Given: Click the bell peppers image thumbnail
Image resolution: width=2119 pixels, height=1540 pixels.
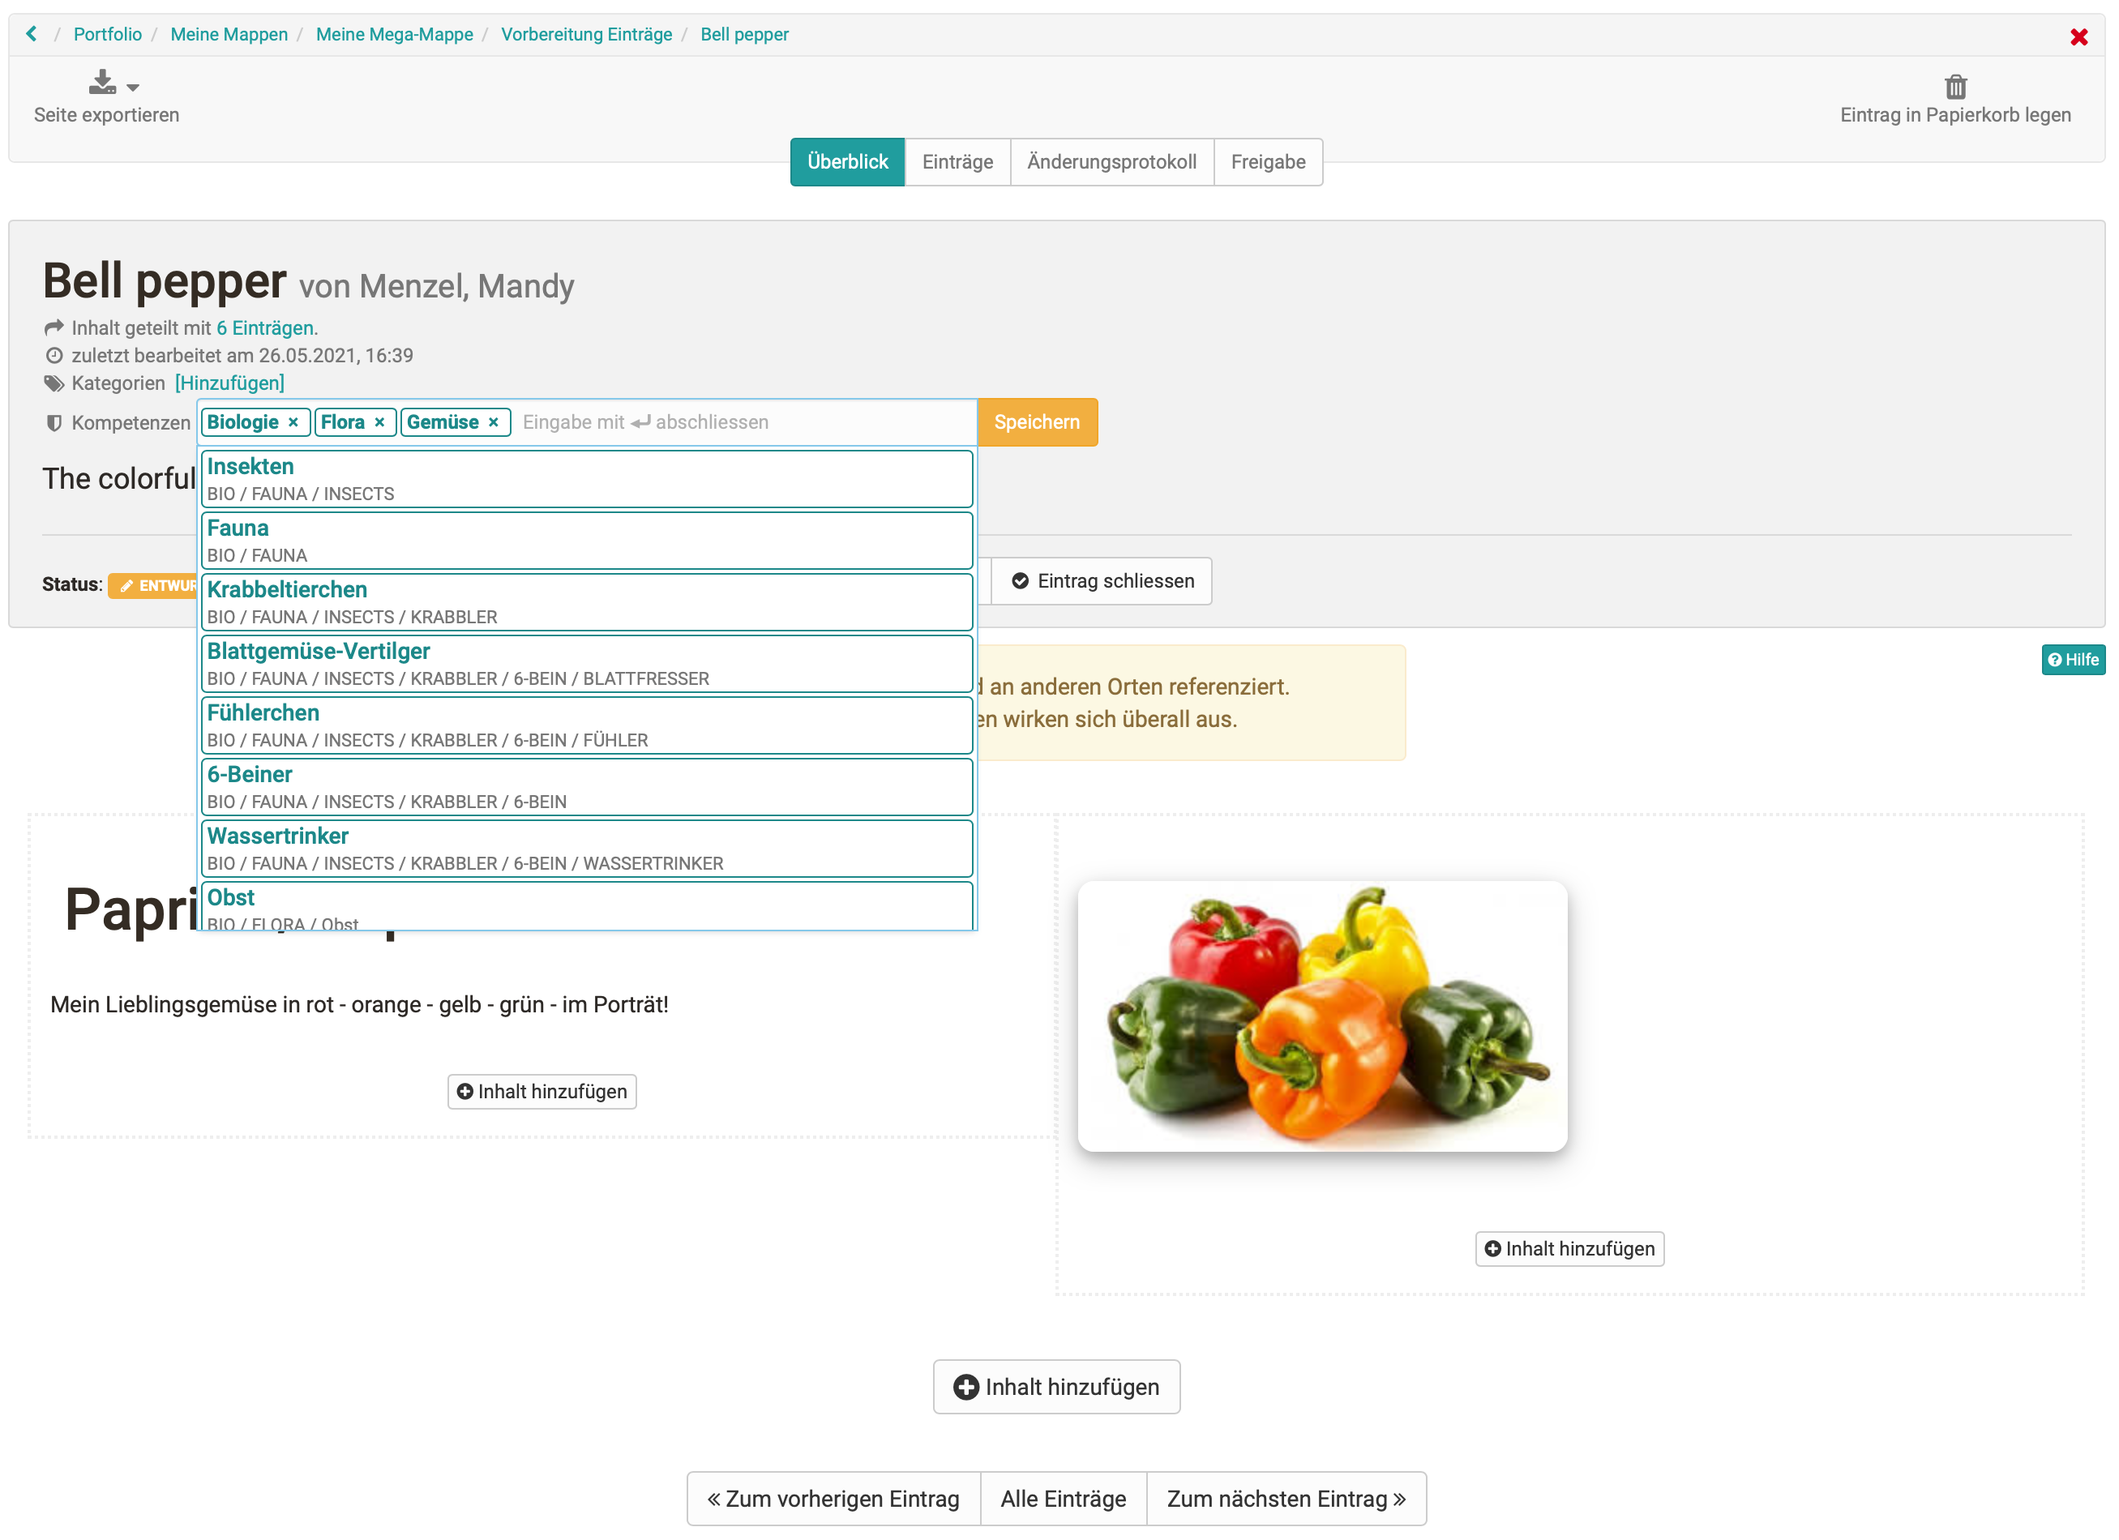Looking at the screenshot, I should pyautogui.click(x=1321, y=1016).
